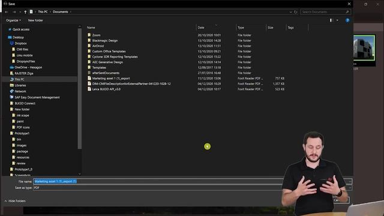
Task: Go back using the Back arrow
Action: point(7,12)
